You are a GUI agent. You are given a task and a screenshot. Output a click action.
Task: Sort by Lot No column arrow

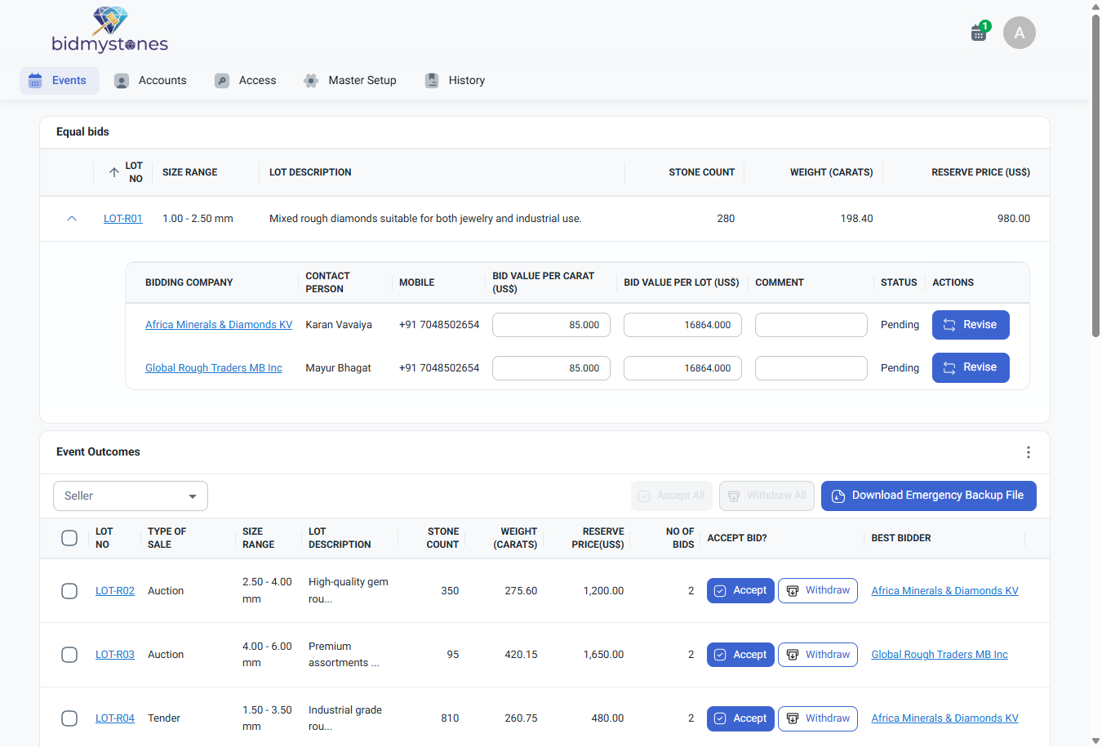point(114,172)
